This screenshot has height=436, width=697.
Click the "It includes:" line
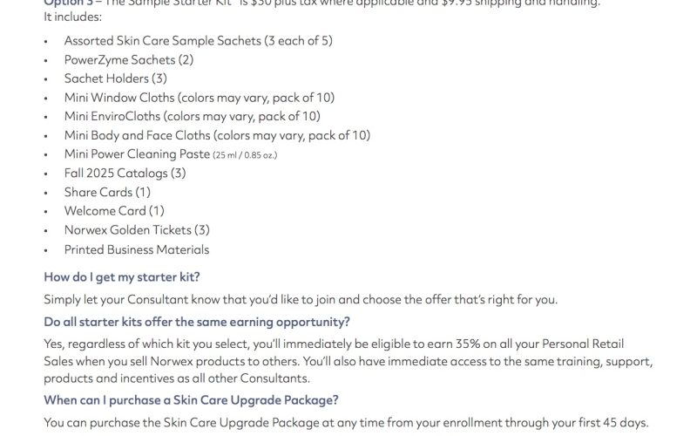pyautogui.click(x=73, y=17)
